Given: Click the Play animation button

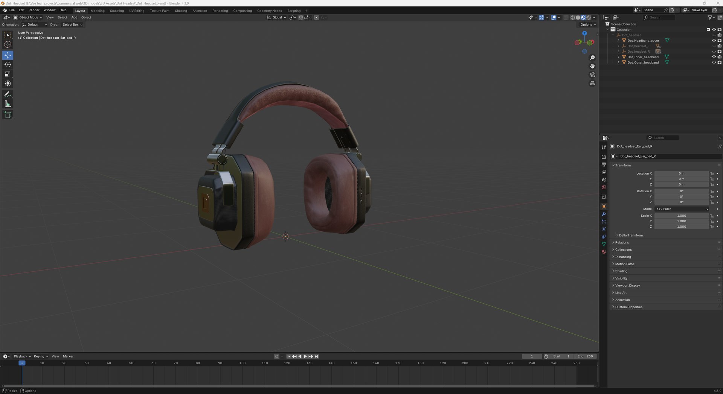Looking at the screenshot, I should 305,356.
